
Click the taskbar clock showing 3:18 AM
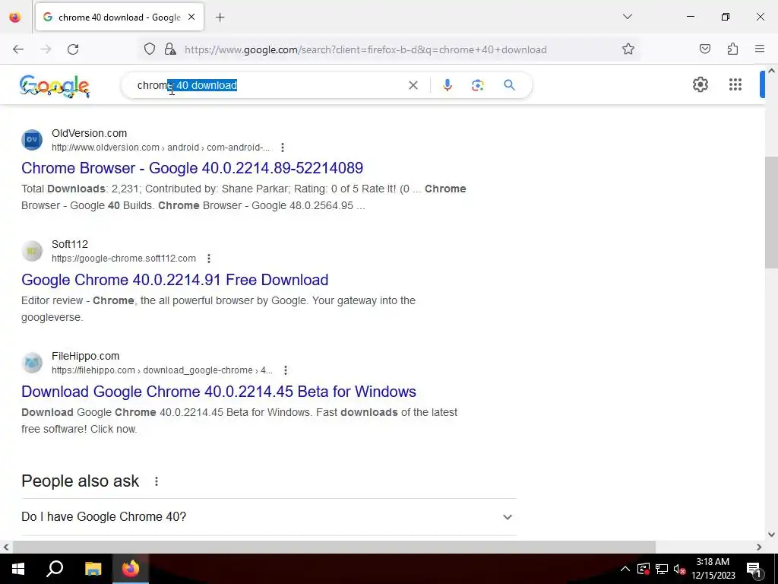[713, 569]
